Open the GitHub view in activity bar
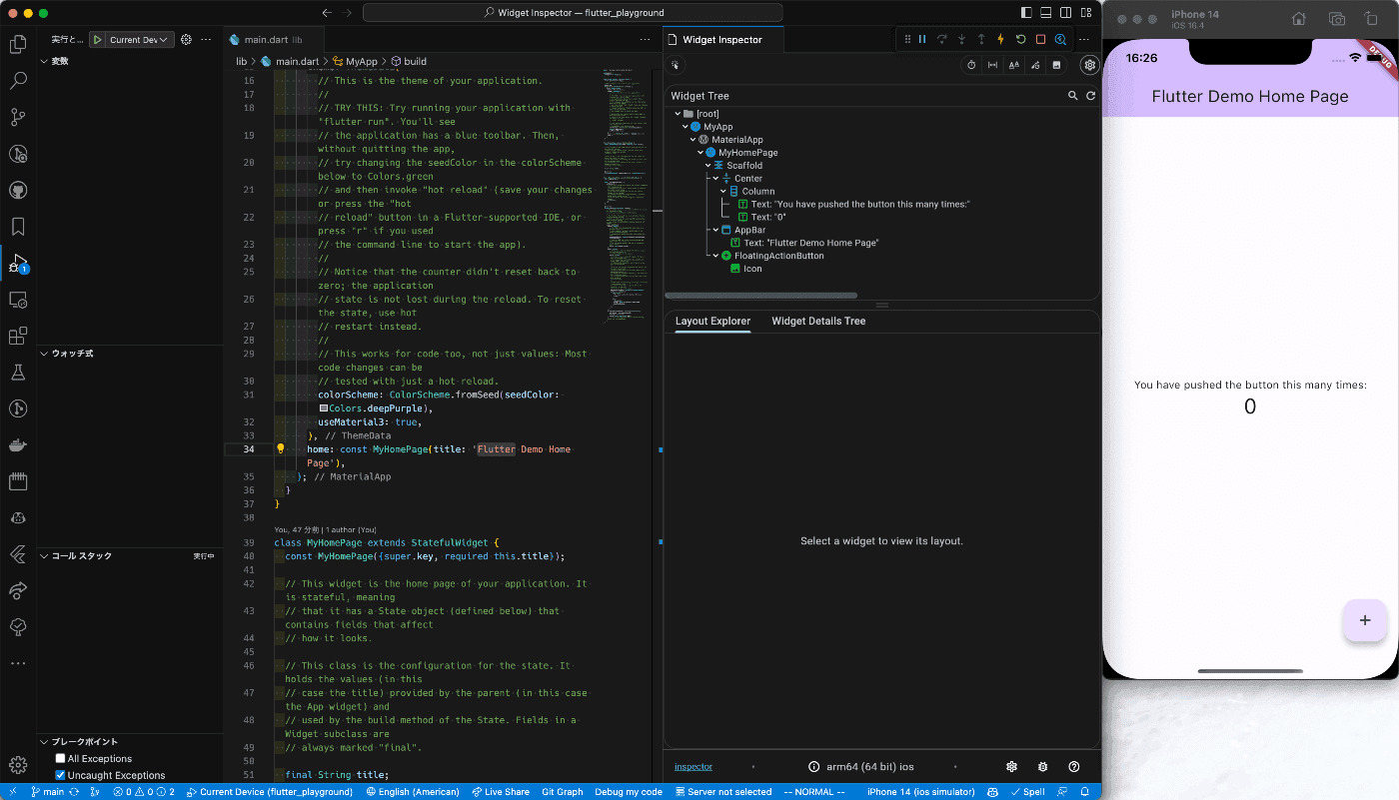 (17, 190)
